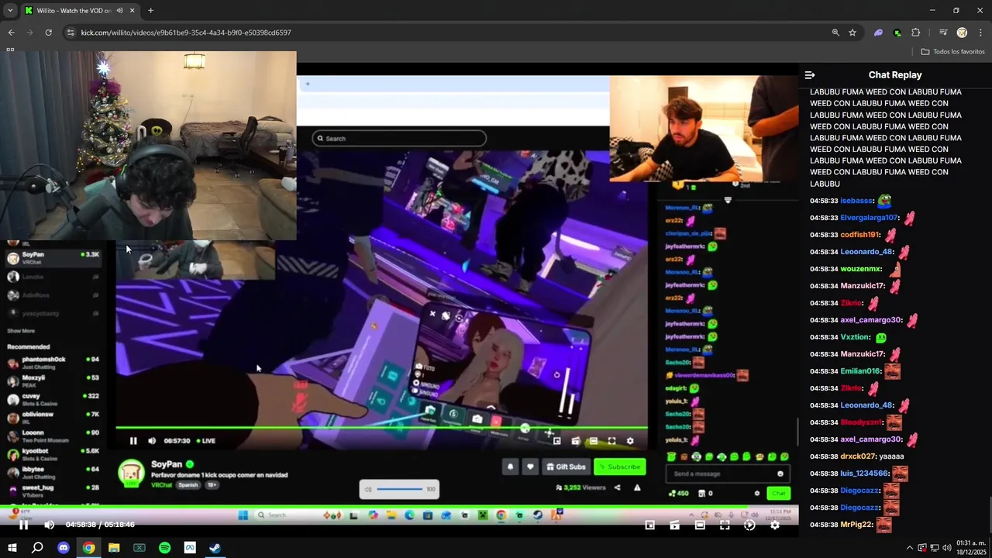Open Elvergalarga107 user in chat replay

(870, 218)
